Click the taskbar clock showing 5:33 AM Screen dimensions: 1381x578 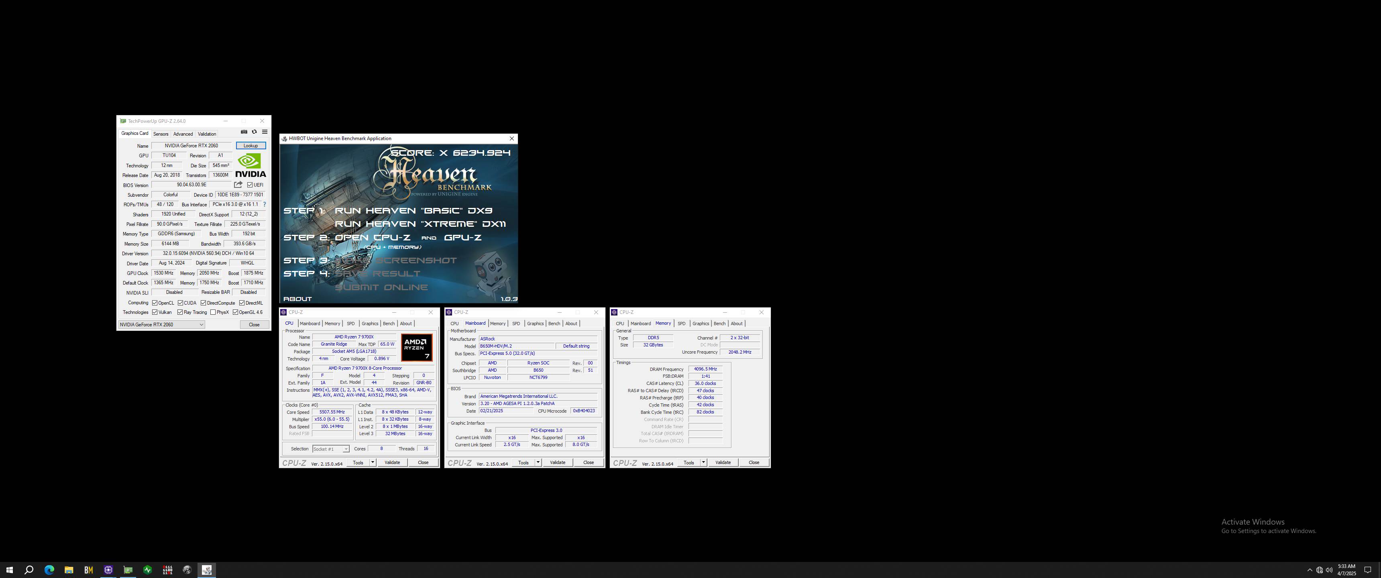coord(1347,570)
